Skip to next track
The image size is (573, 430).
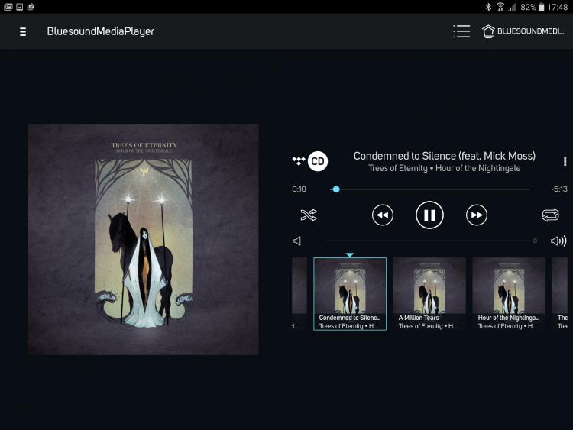point(477,215)
